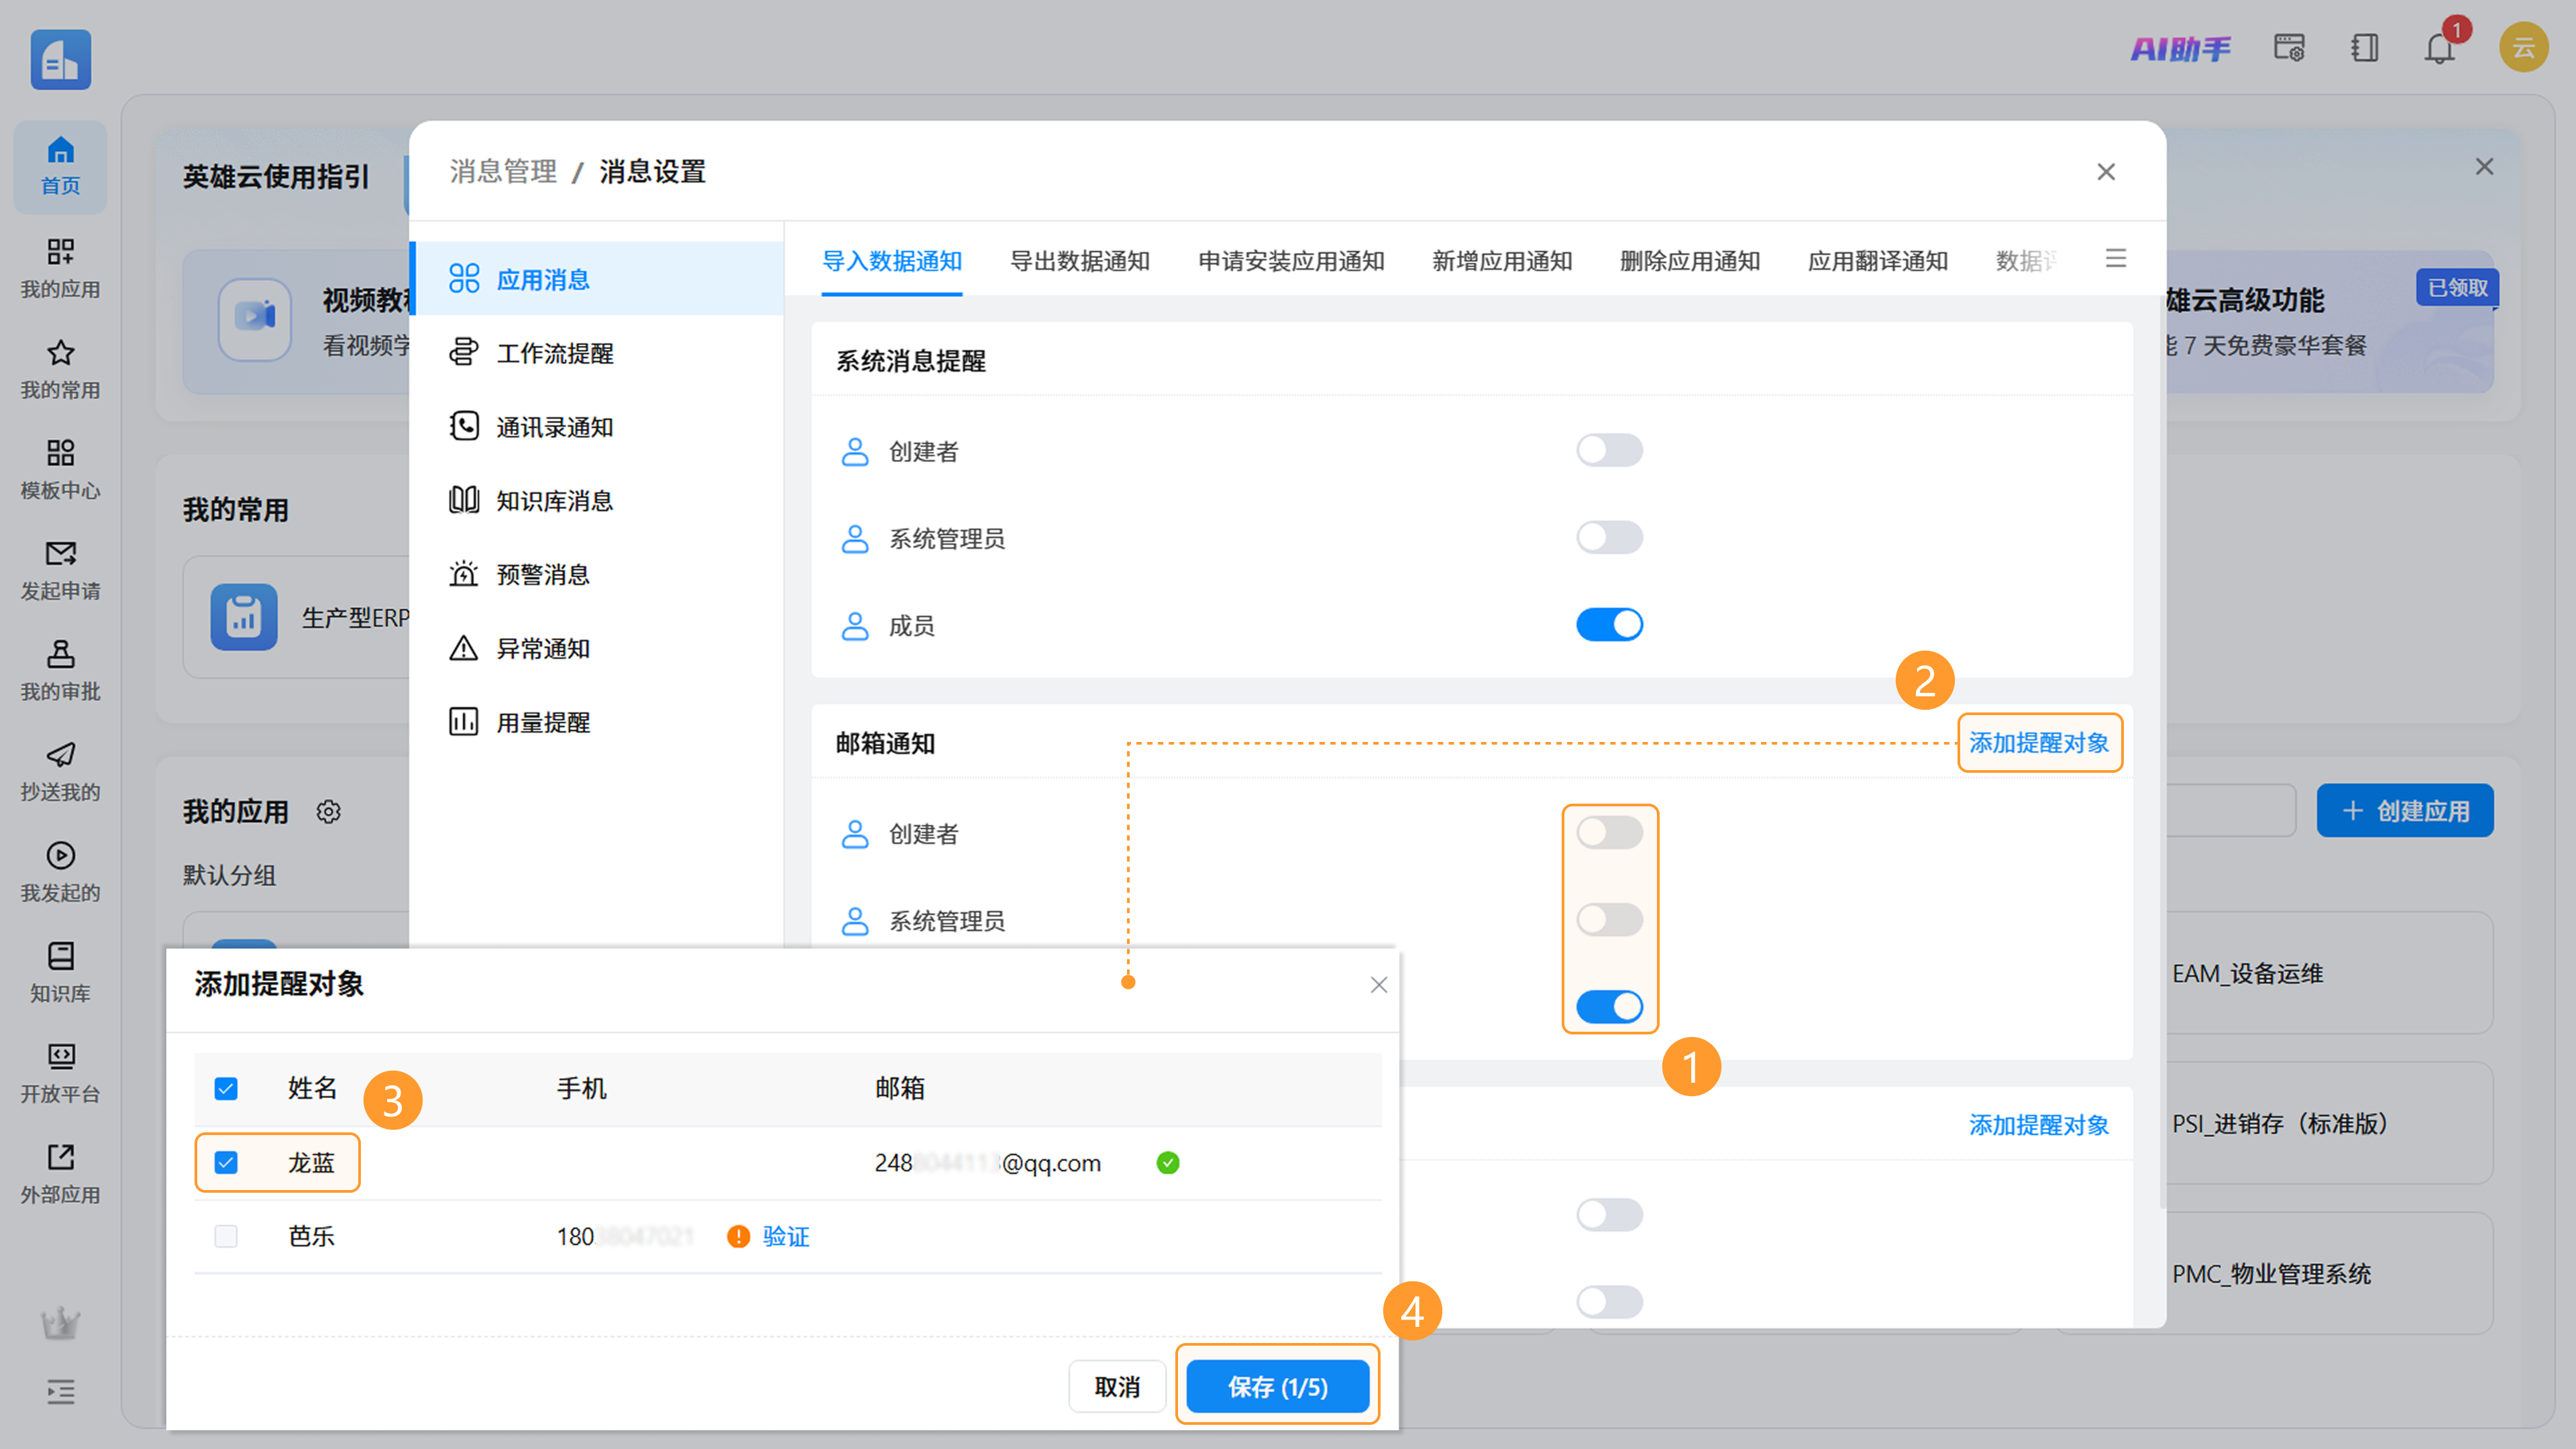Image resolution: width=2576 pixels, height=1449 pixels.
Task: Select 新增应用通知 tab
Action: (x=1501, y=261)
